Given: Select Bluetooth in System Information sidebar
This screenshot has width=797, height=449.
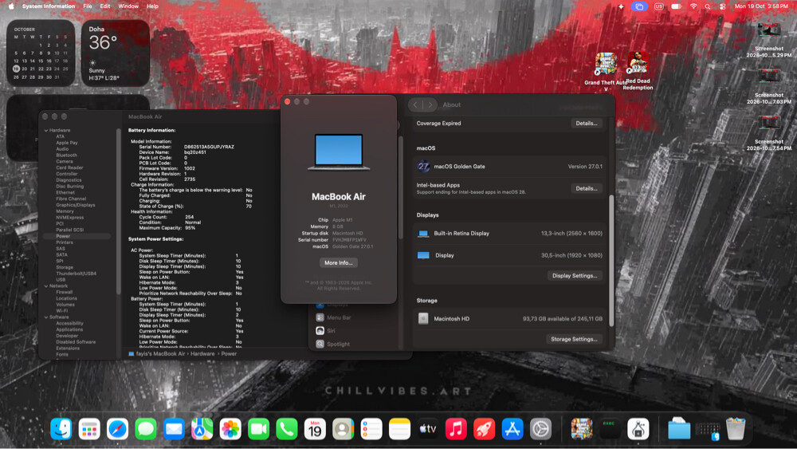Looking at the screenshot, I should [67, 156].
